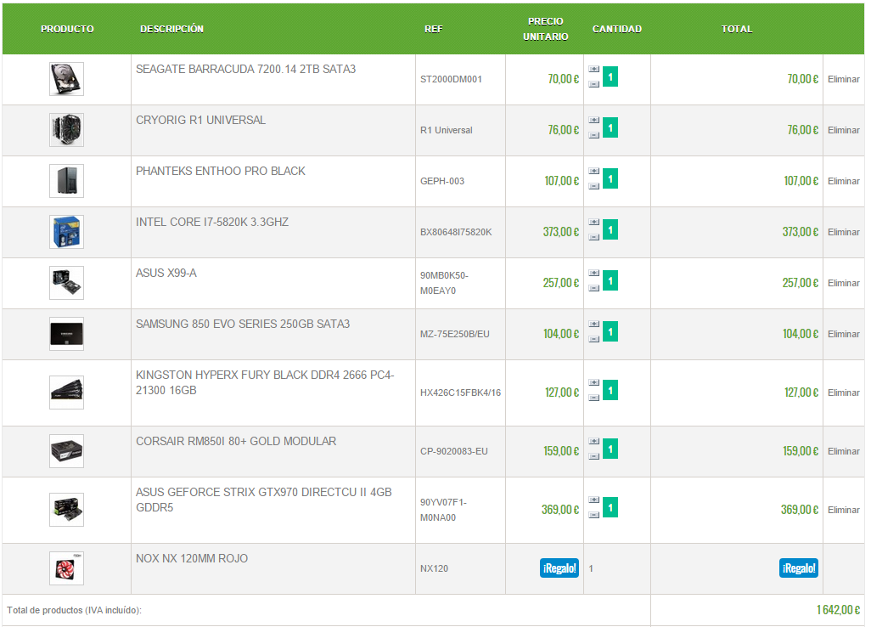Viewport: 871px width, 627px height.
Task: Decrease quantity of Kingston HyperX Fury
Action: tap(593, 398)
